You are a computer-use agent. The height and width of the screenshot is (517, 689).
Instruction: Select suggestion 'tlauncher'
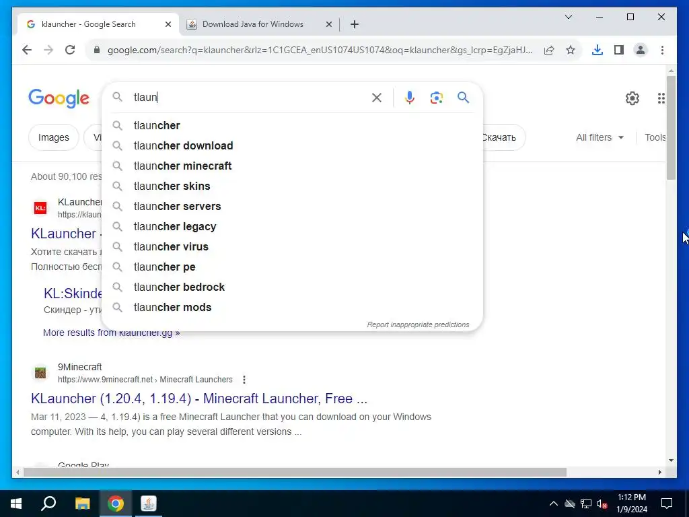pos(292,125)
